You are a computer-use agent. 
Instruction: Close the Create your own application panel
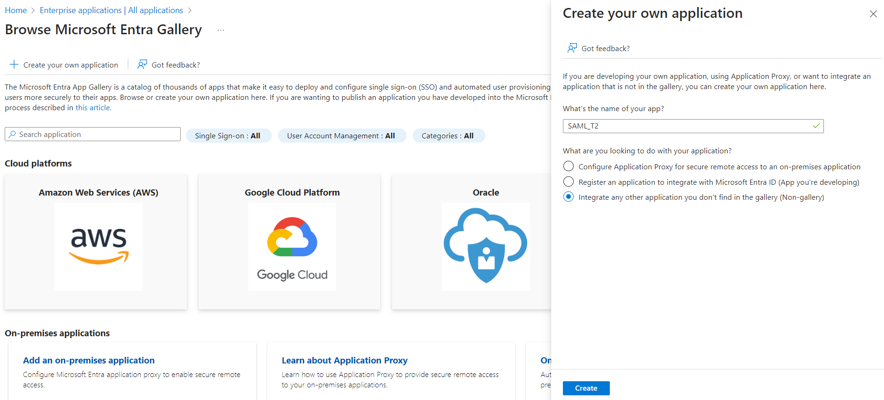pyautogui.click(x=873, y=14)
